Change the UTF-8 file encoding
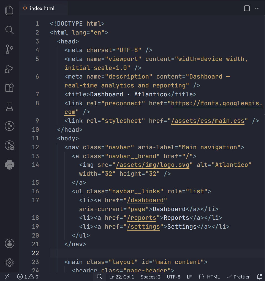The image size is (265, 281). point(174,277)
